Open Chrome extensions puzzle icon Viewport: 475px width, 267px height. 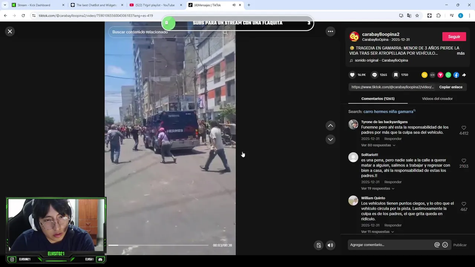click(439, 16)
